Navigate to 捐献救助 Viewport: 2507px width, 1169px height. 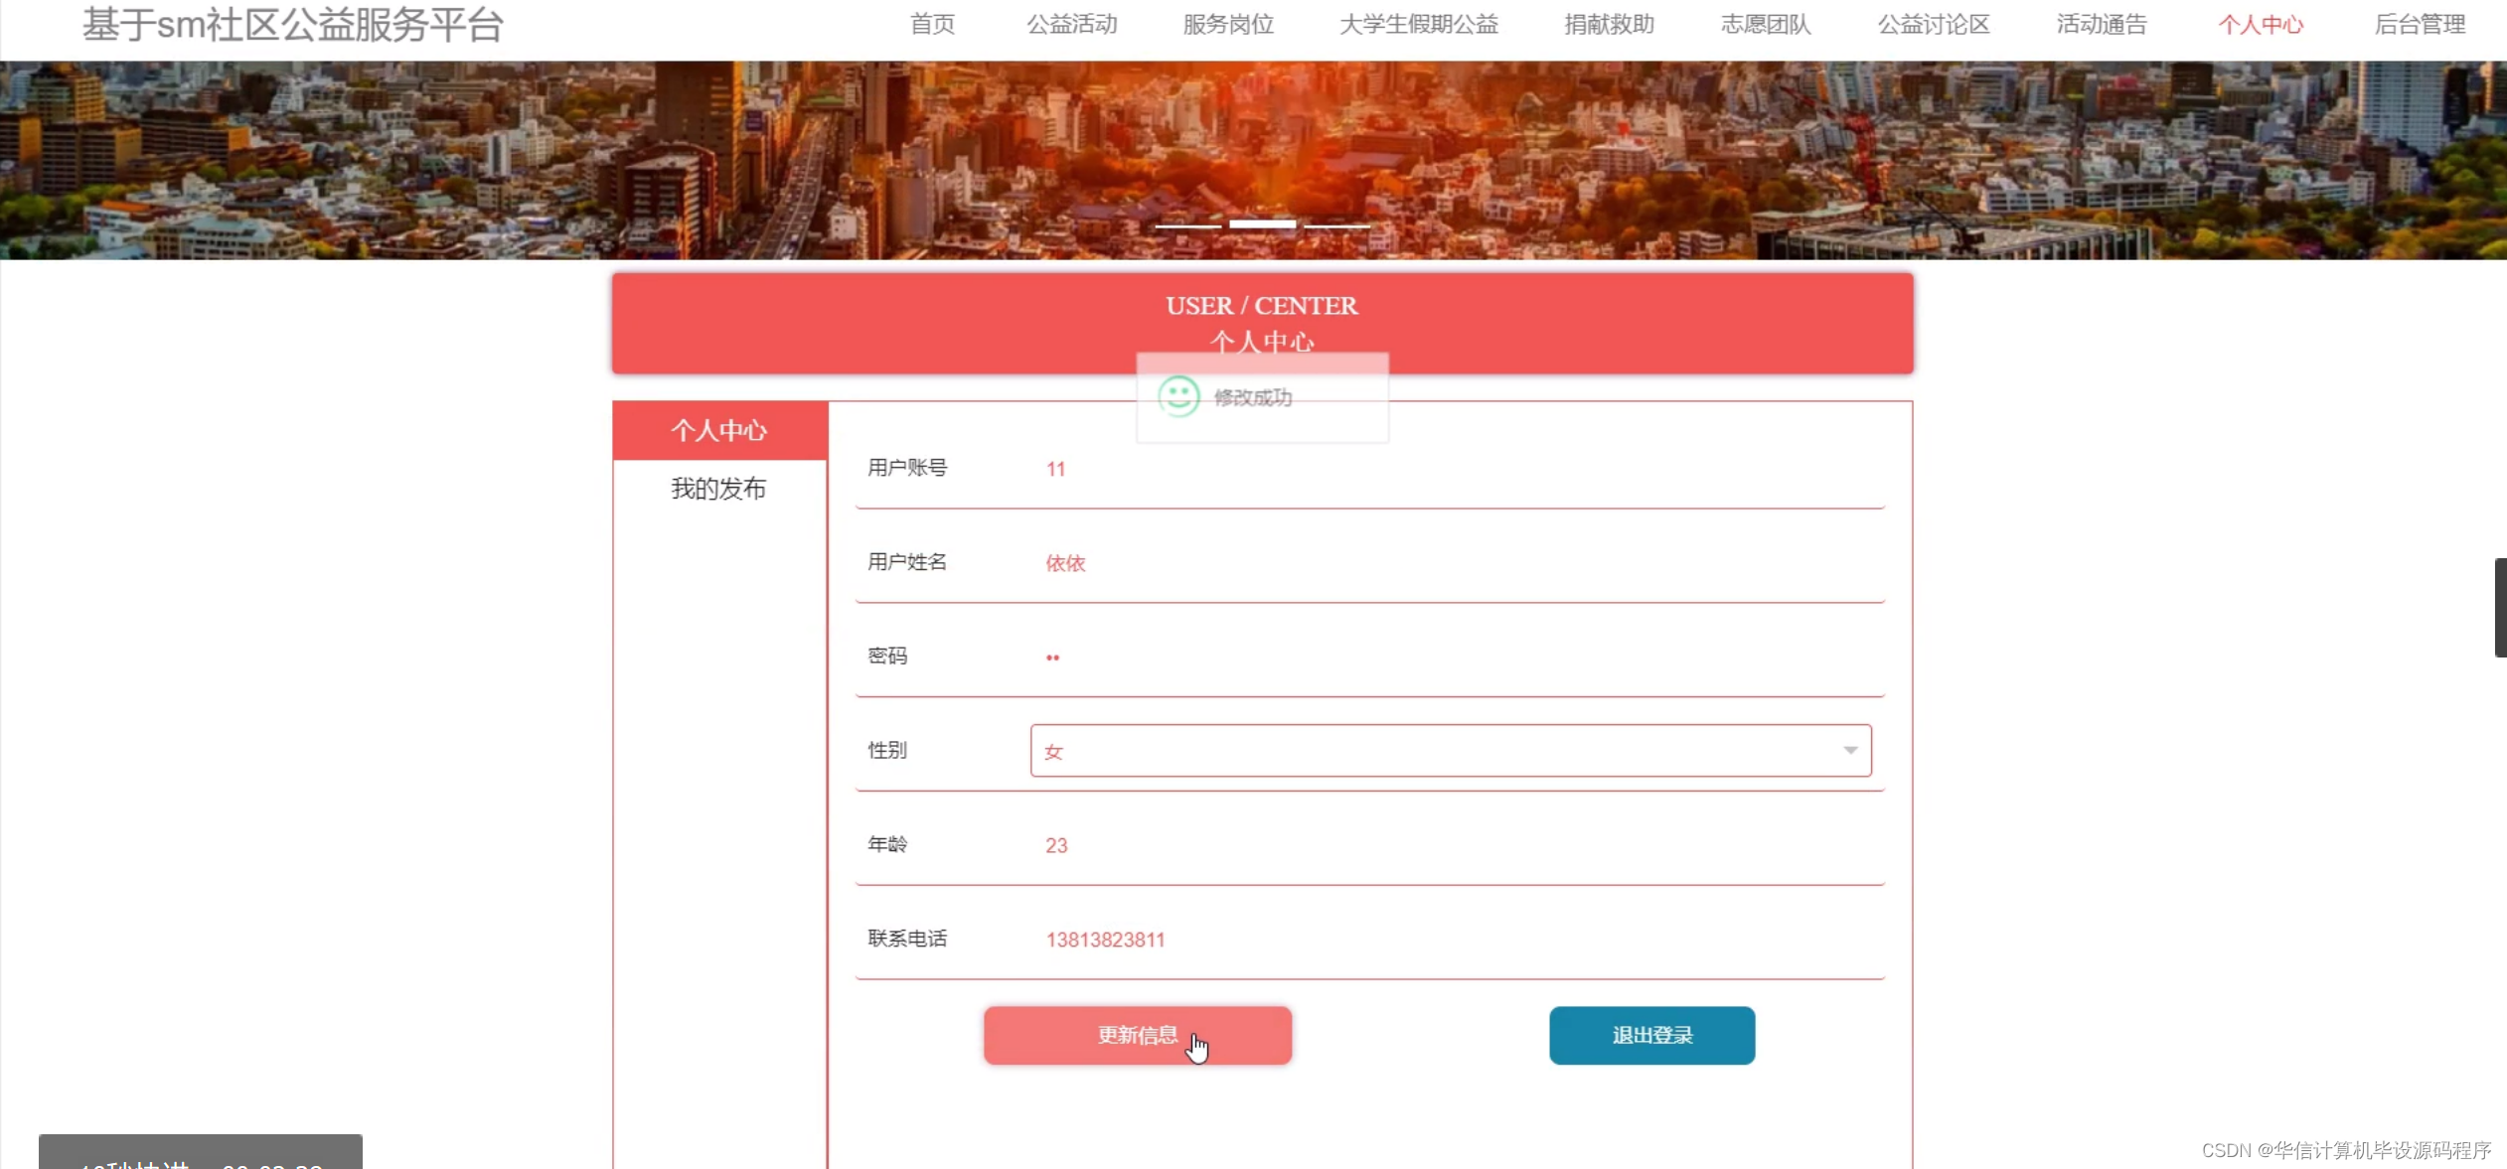1608,24
